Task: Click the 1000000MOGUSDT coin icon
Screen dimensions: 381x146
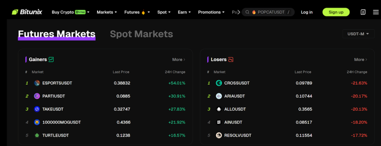Action: click(x=37, y=122)
